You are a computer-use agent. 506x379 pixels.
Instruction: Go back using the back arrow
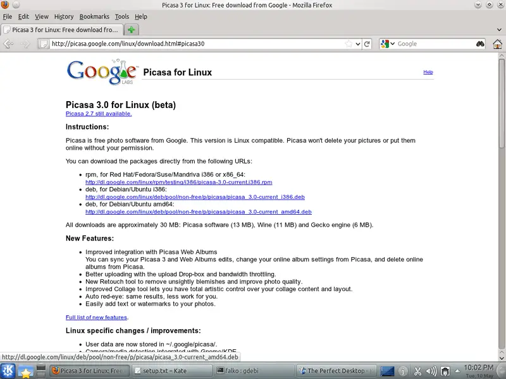8,44
